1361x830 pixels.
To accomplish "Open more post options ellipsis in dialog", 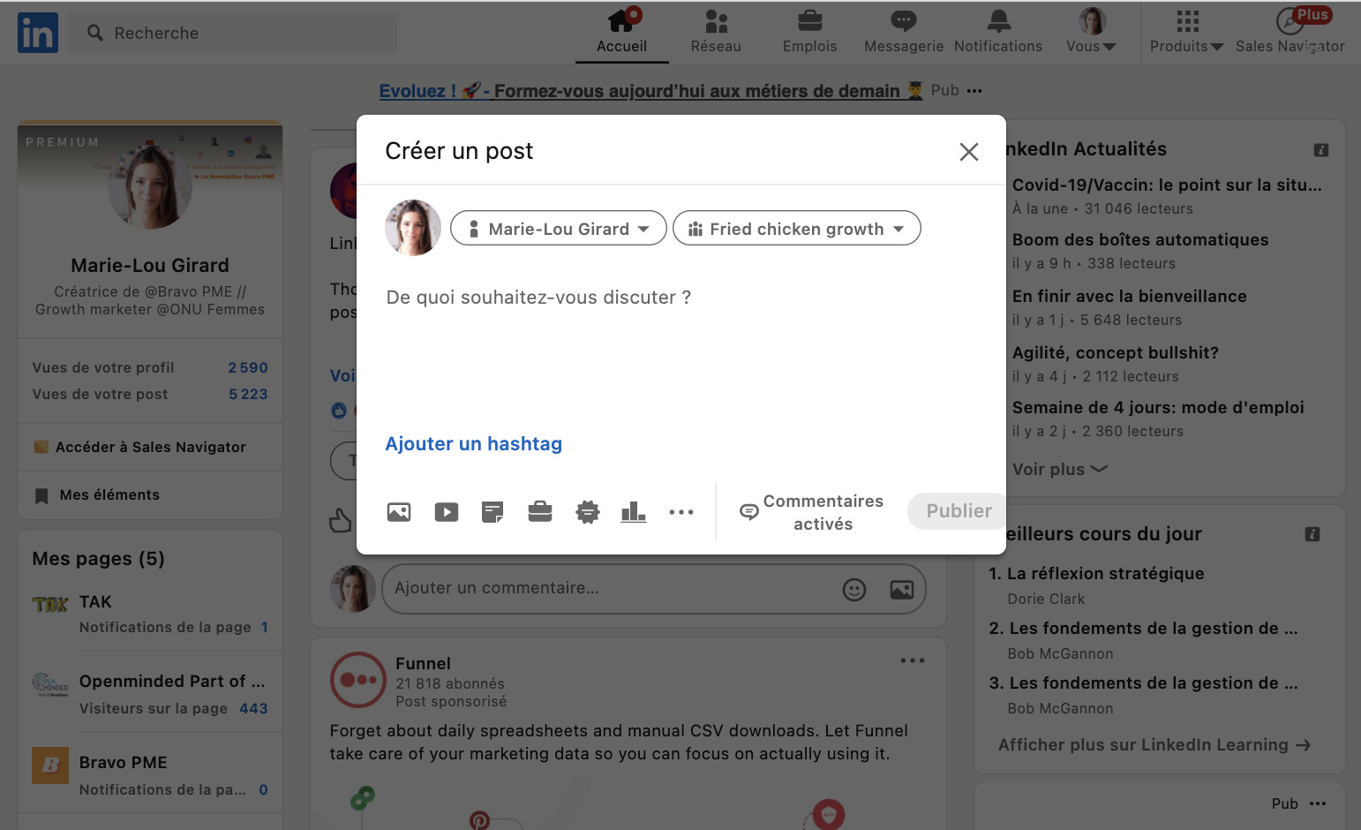I will click(681, 512).
